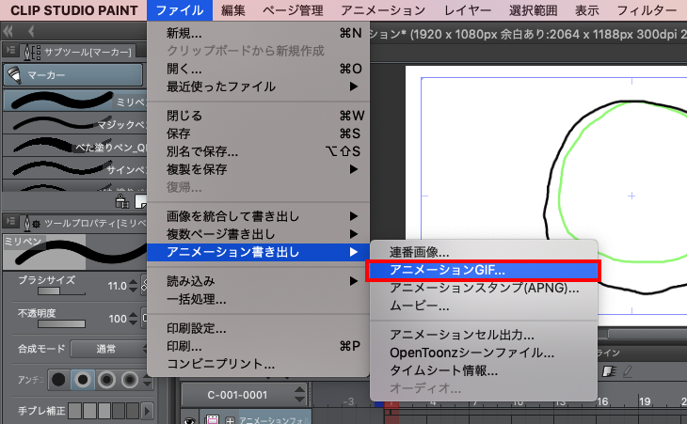Open the アニメーション menu in menu bar
This screenshot has height=424, width=687.
pos(383,10)
